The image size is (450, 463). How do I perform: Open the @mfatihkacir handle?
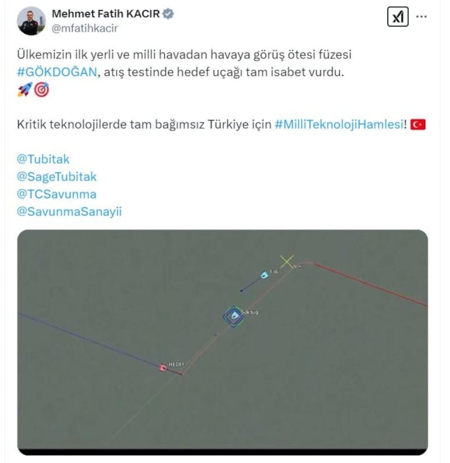tap(85, 28)
